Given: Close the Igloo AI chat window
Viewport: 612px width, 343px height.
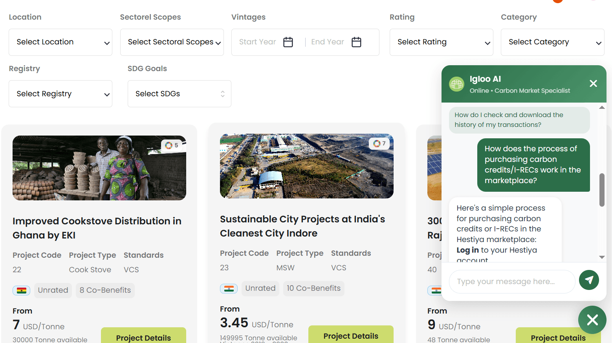Looking at the screenshot, I should pyautogui.click(x=593, y=83).
